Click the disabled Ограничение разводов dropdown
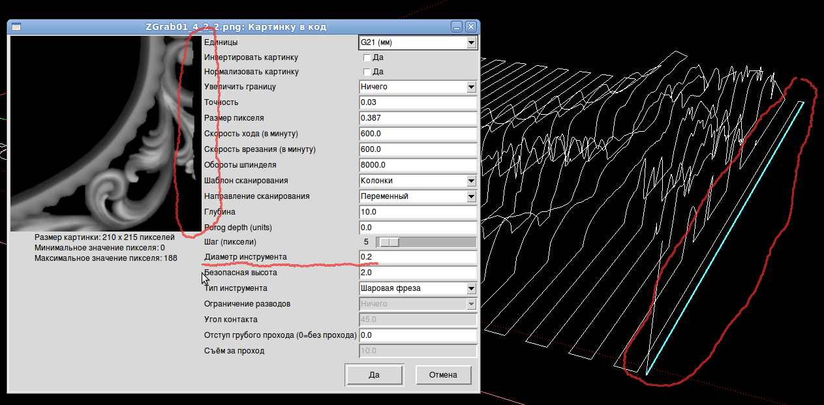 point(418,304)
